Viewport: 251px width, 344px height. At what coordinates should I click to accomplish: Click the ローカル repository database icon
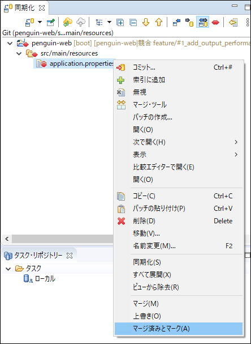tap(28, 279)
